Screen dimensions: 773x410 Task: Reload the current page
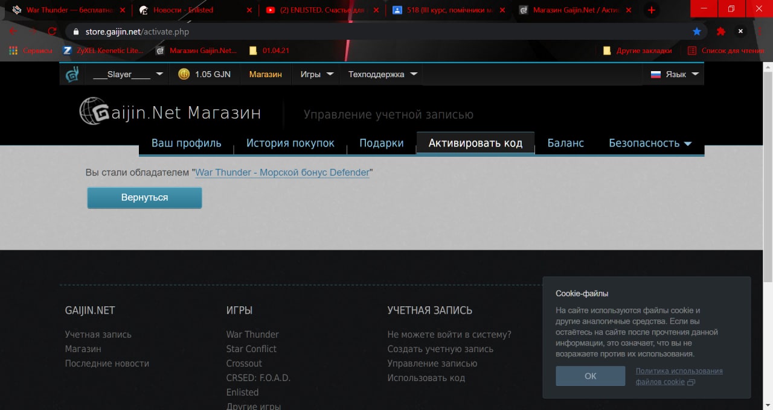(x=52, y=31)
